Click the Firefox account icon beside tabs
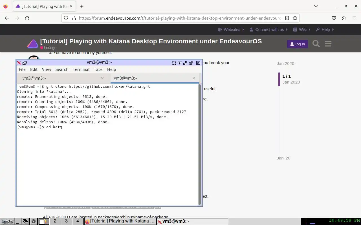 [6, 6]
